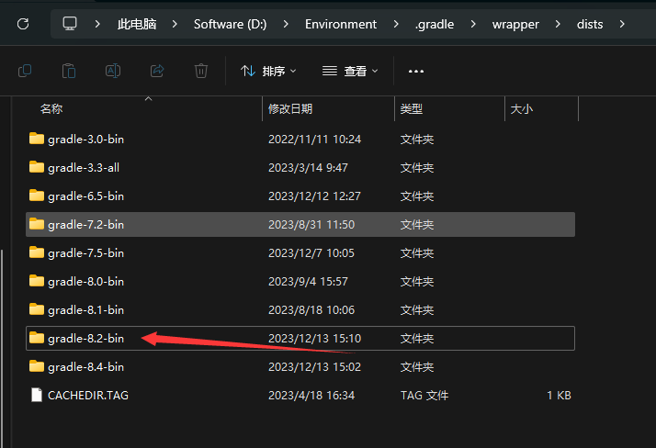Select folder gradle-6.5-bin
This screenshot has height=448, width=656.
[300, 196]
